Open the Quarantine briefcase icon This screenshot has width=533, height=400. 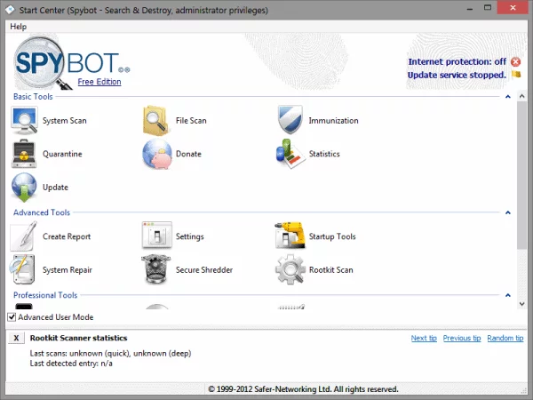coord(24,154)
